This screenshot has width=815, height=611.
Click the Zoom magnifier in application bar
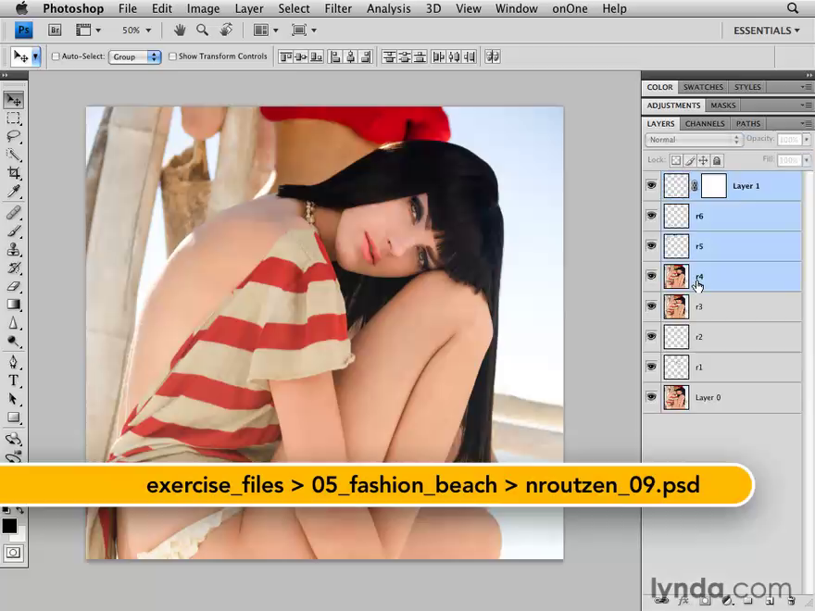[x=202, y=31]
